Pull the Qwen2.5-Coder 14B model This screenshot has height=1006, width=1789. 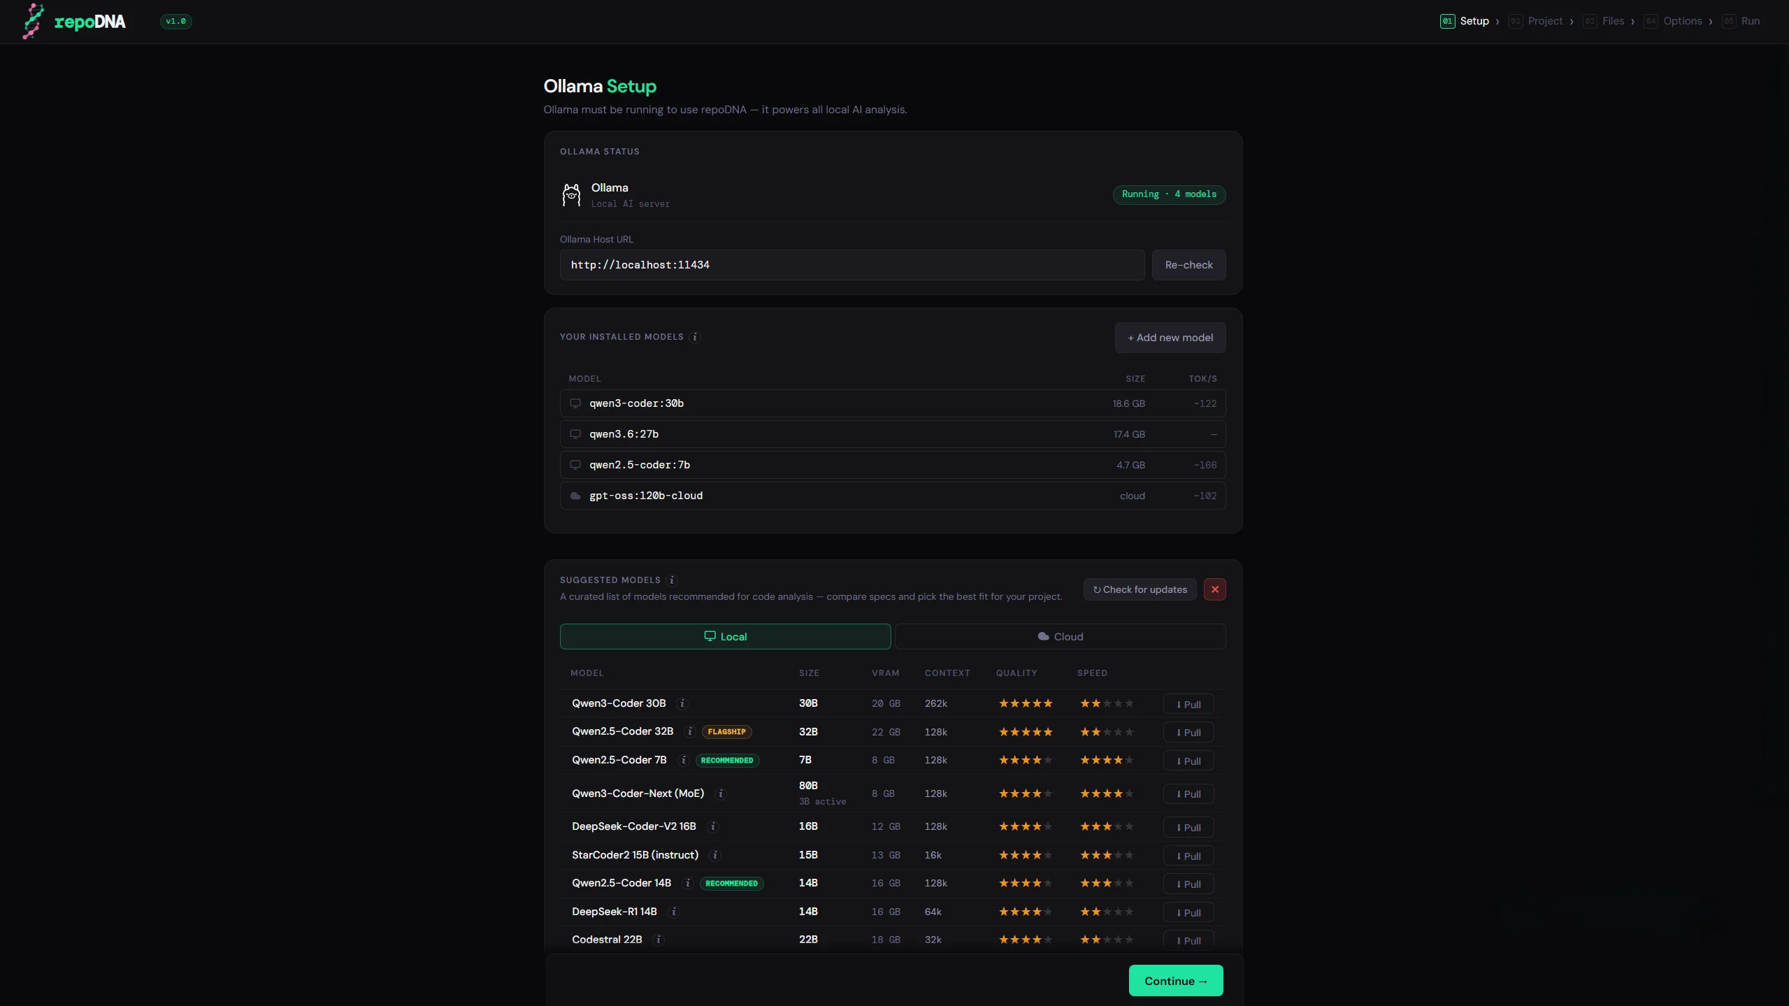[x=1188, y=884]
